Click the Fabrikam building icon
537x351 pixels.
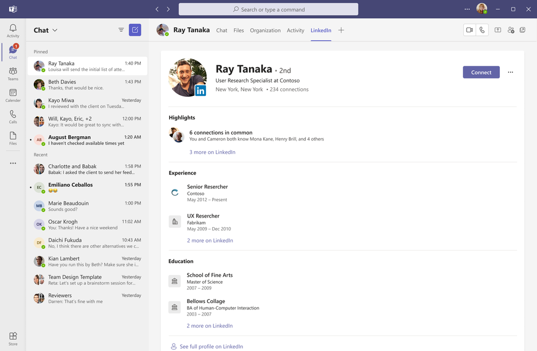tap(175, 222)
